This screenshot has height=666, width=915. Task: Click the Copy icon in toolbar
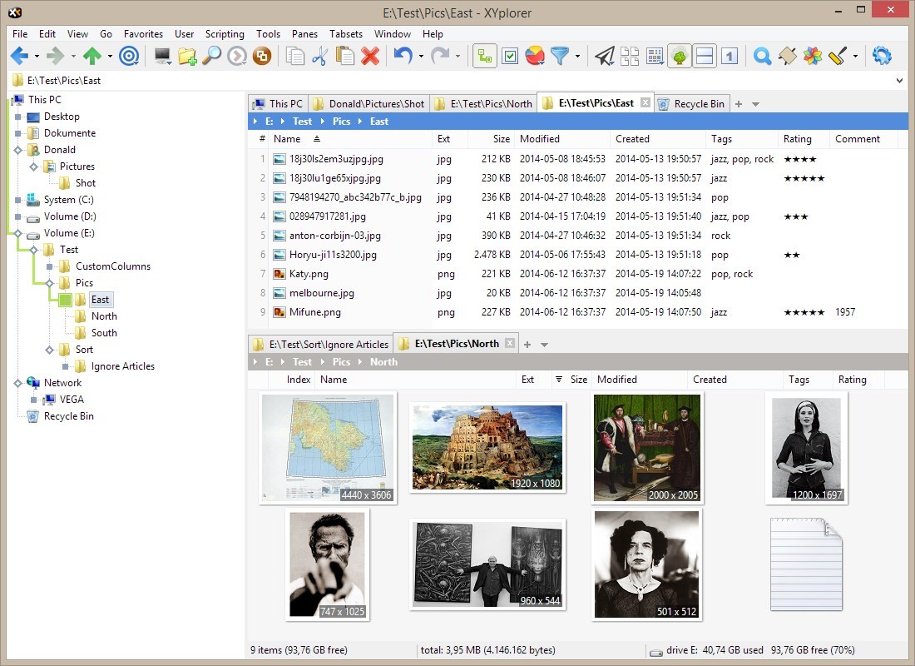295,56
